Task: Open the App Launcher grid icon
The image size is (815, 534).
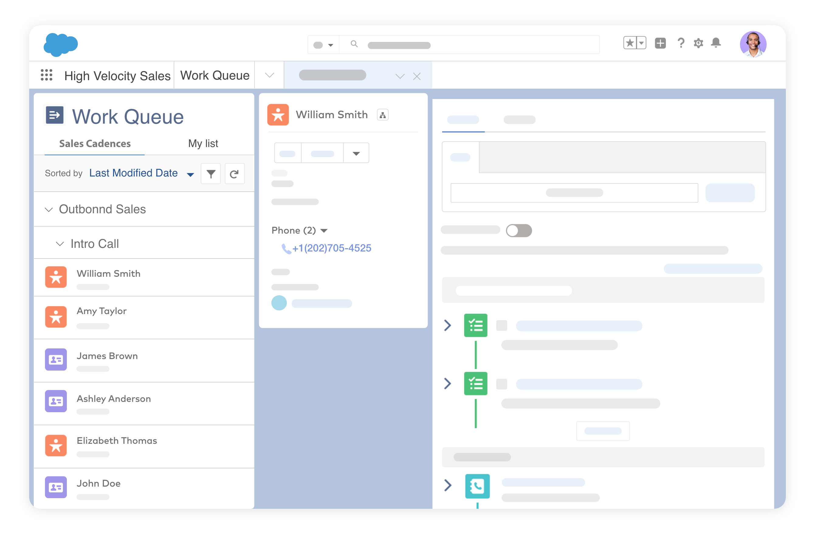Action: pyautogui.click(x=46, y=75)
